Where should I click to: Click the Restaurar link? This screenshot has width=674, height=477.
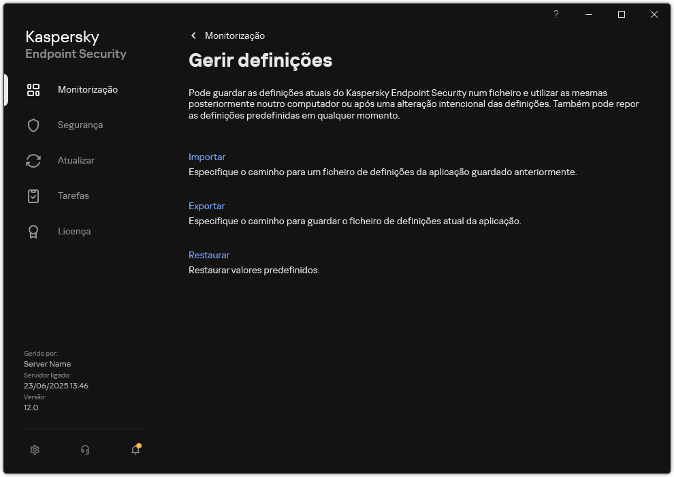tap(209, 255)
